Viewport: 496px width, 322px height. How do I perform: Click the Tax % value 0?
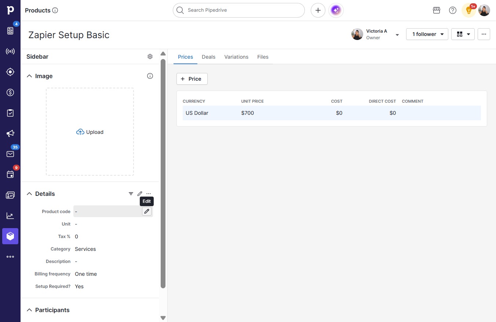tap(76, 237)
